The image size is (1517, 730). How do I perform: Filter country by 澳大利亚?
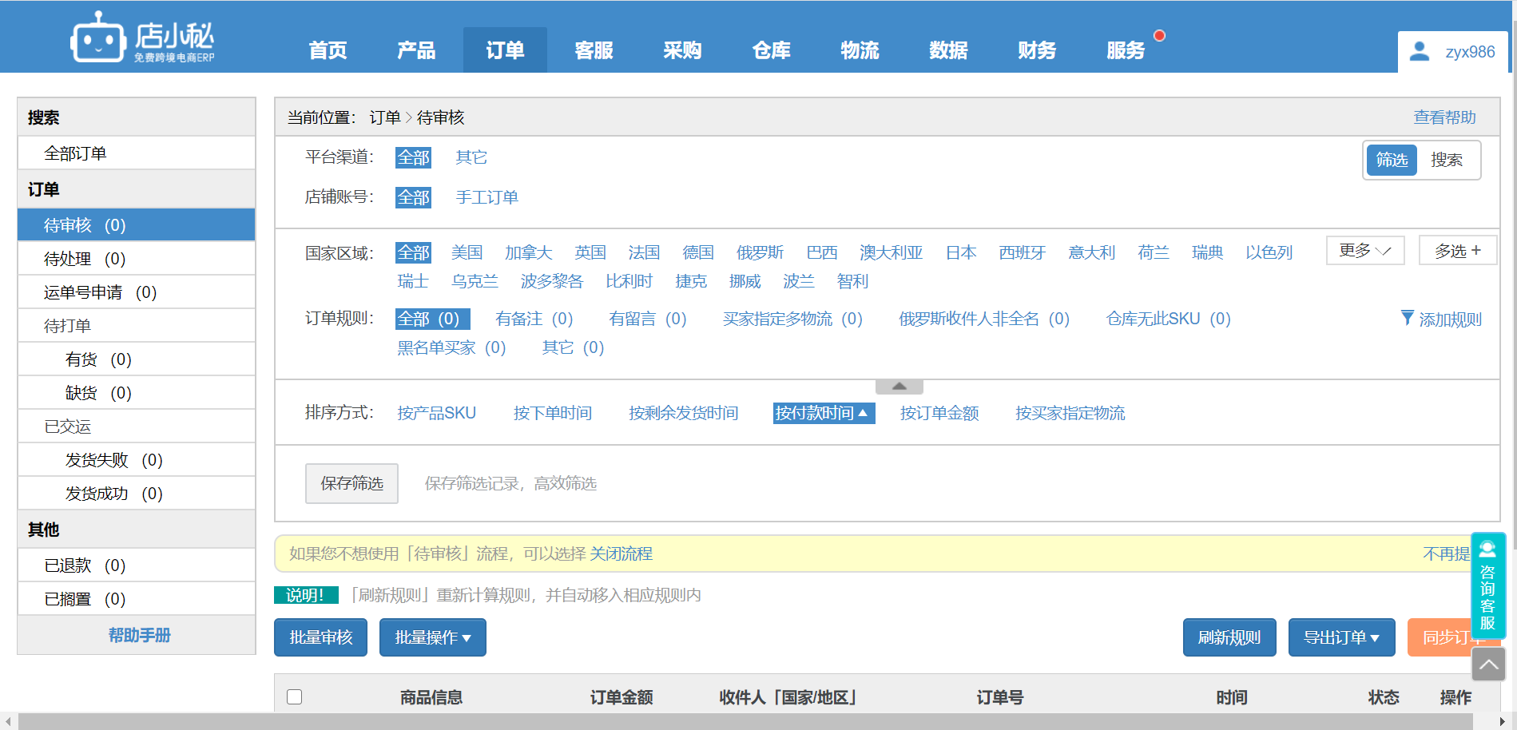(x=891, y=252)
